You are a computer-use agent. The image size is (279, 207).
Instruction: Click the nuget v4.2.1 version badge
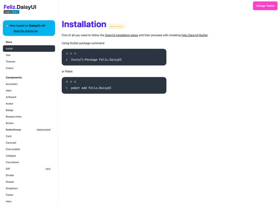(11, 12)
